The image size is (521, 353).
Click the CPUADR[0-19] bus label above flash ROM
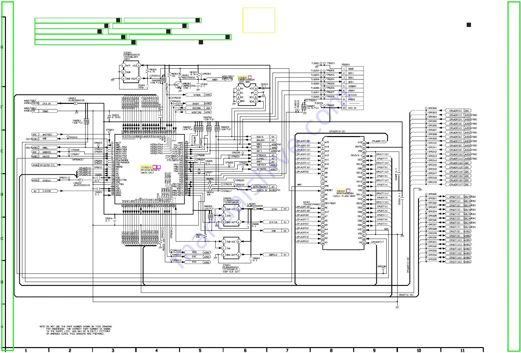[337, 131]
